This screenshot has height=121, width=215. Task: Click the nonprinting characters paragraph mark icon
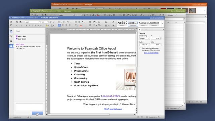coord(83,22)
